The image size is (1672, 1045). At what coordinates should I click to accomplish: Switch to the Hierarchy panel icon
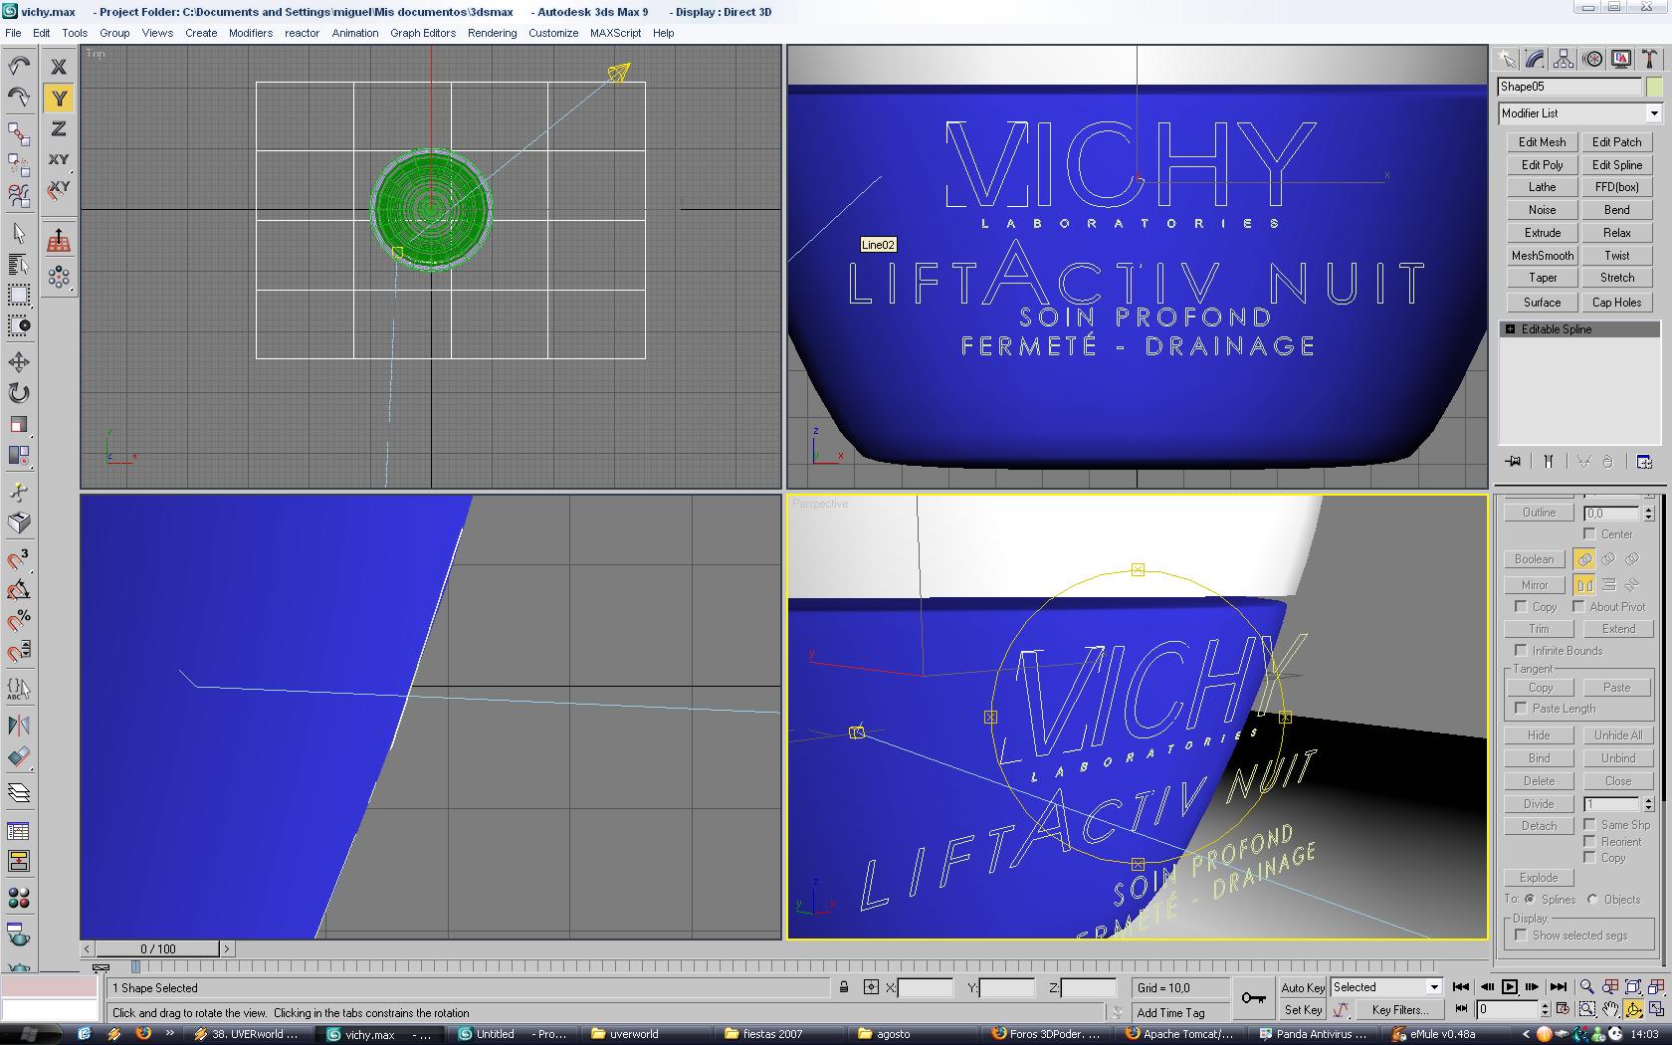point(1564,60)
